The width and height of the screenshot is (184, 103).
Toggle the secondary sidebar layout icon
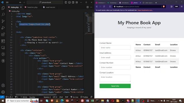pyautogui.click(x=73, y=2)
